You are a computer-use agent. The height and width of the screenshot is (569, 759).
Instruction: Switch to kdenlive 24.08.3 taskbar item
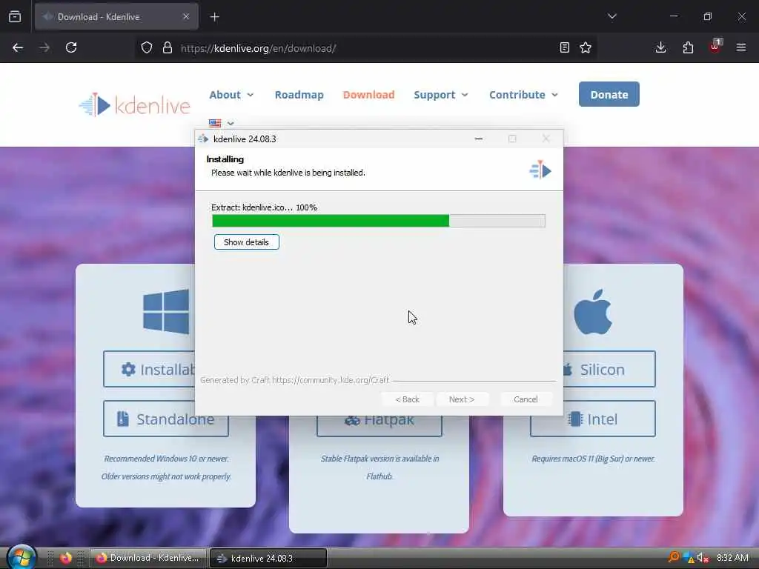click(268, 558)
